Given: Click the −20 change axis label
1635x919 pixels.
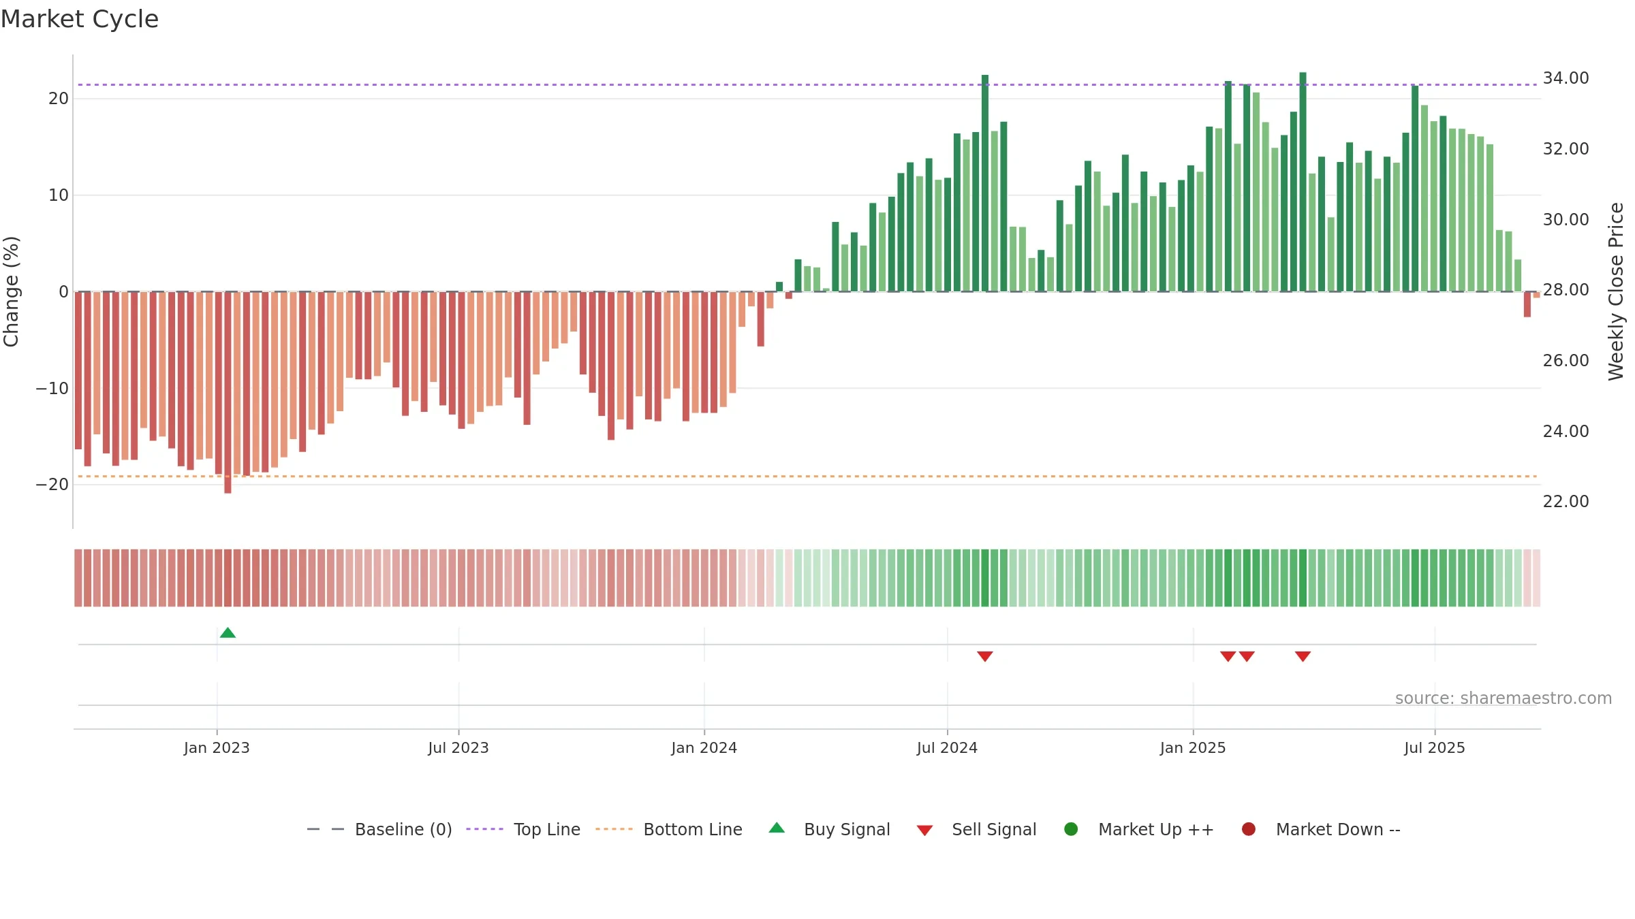Looking at the screenshot, I should coord(52,485).
